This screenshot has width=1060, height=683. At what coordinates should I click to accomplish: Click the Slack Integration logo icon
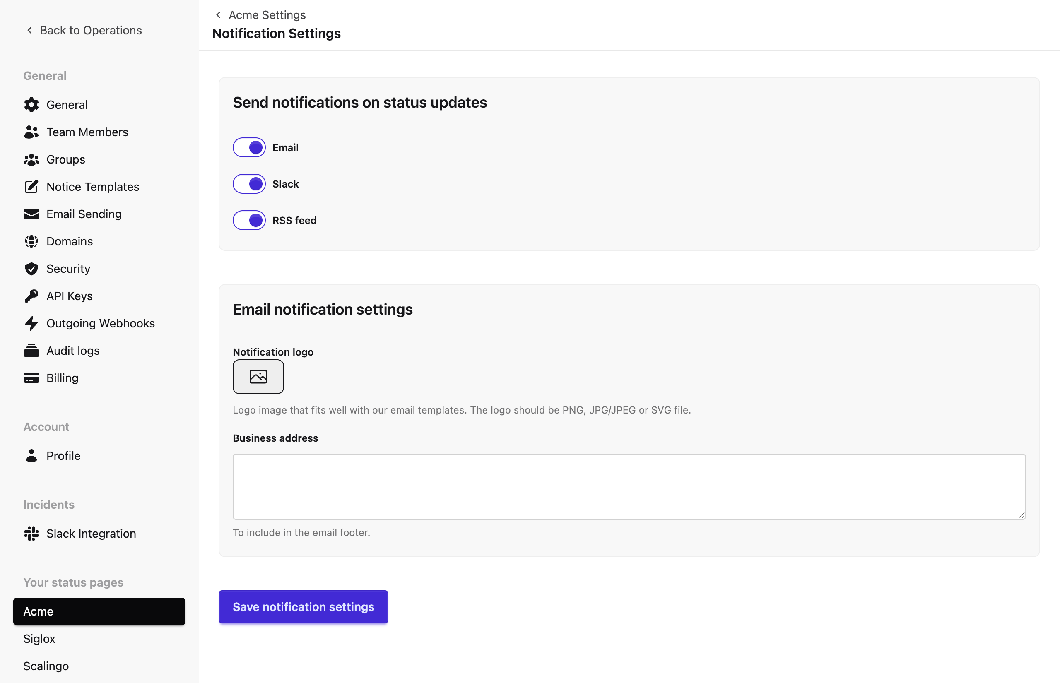pos(31,534)
